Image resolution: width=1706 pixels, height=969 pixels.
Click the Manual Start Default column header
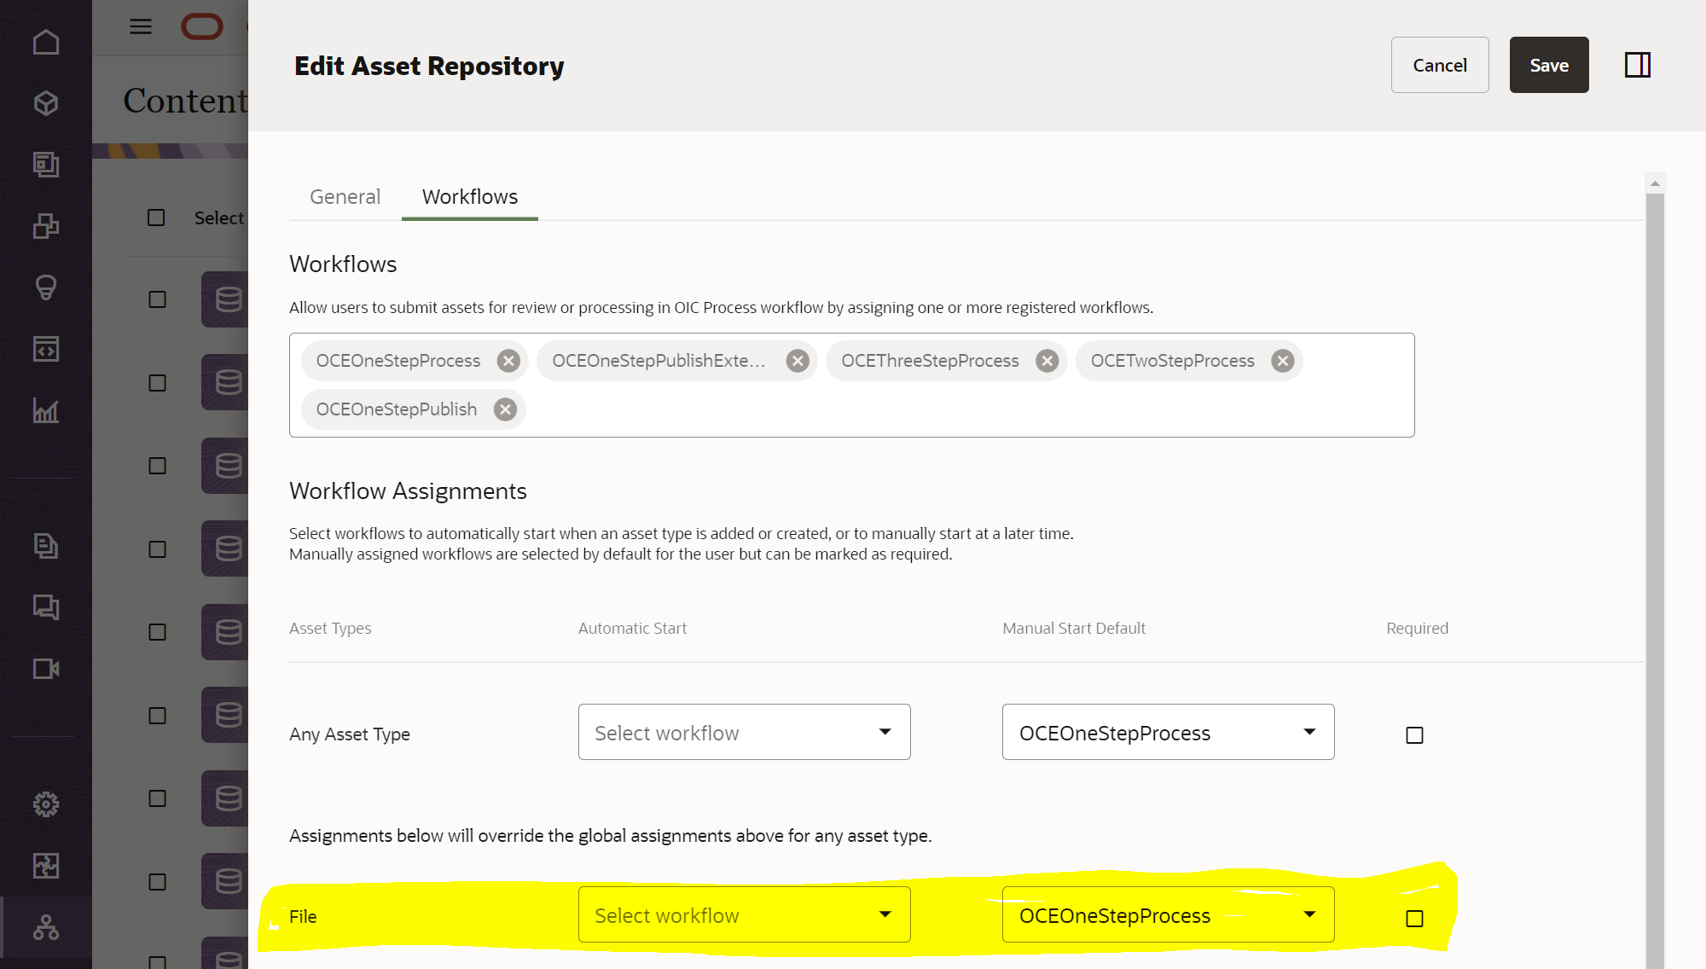point(1074,629)
